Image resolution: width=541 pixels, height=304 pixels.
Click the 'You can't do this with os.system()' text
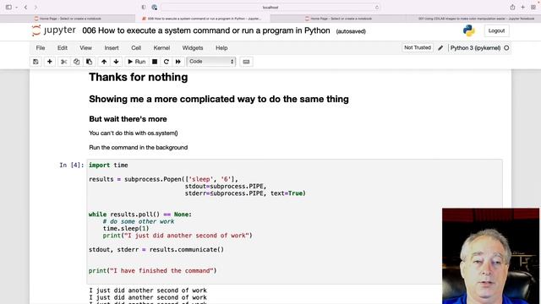pos(134,133)
